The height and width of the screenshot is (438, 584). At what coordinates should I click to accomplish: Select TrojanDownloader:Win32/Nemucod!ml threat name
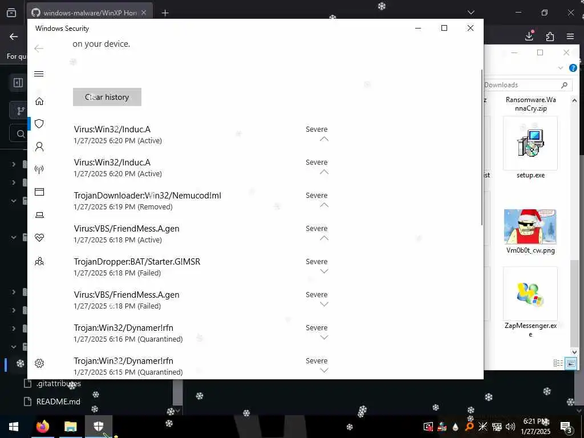[x=148, y=196]
